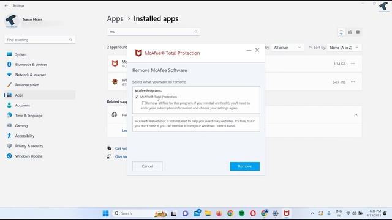Open the Accounts settings page

[40, 105]
